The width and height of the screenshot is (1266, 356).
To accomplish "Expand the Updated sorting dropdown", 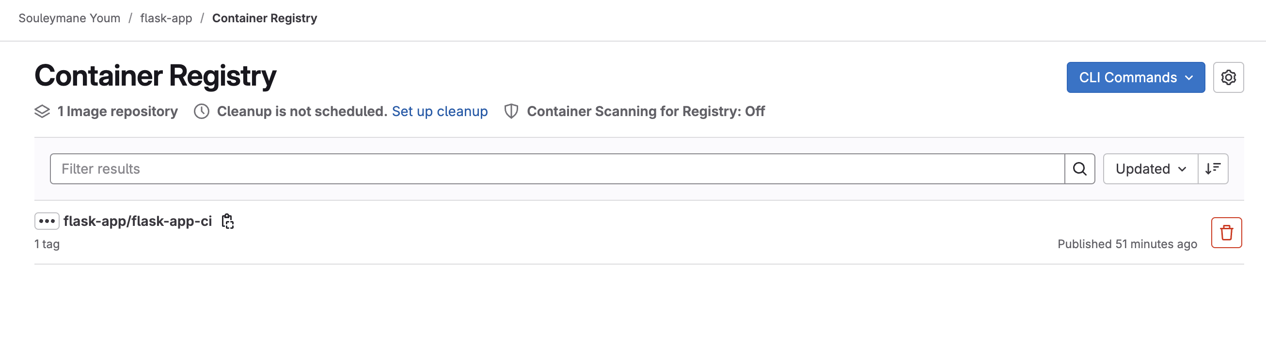I will [1150, 169].
